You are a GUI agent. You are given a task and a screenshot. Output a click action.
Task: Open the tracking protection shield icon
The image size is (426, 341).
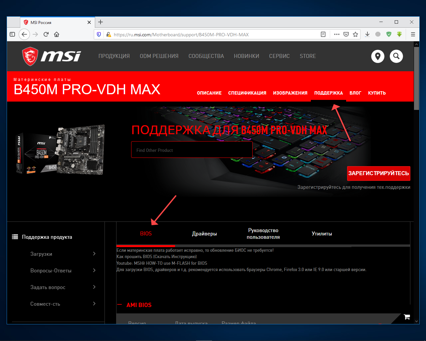pyautogui.click(x=99, y=34)
